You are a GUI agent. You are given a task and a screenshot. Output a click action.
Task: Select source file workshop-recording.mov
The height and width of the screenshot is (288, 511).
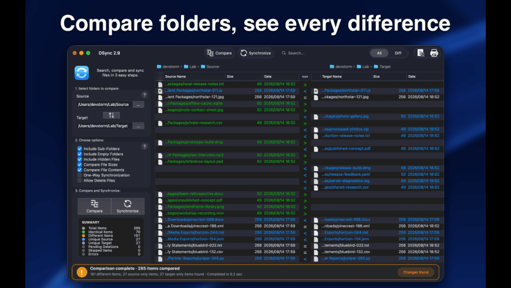point(194,213)
